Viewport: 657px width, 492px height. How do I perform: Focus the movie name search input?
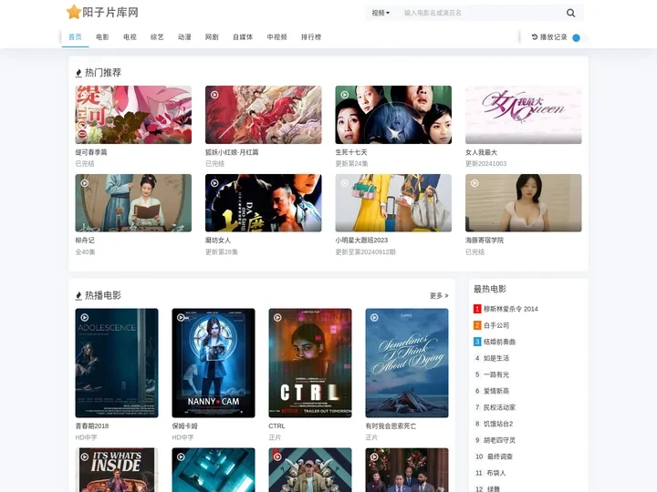482,13
